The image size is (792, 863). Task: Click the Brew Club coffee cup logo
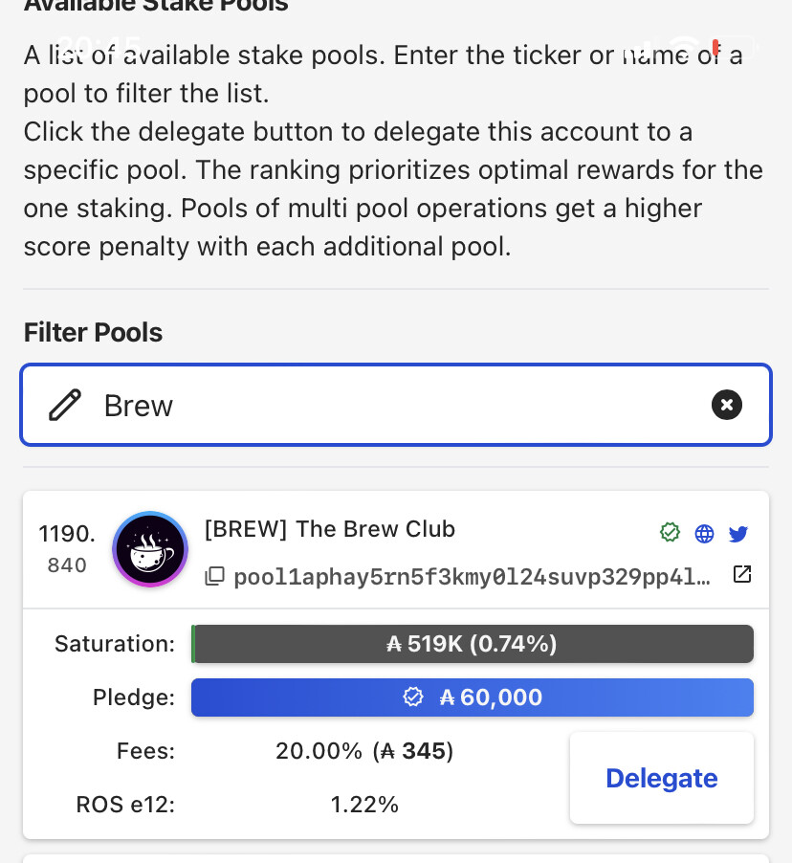pos(150,548)
